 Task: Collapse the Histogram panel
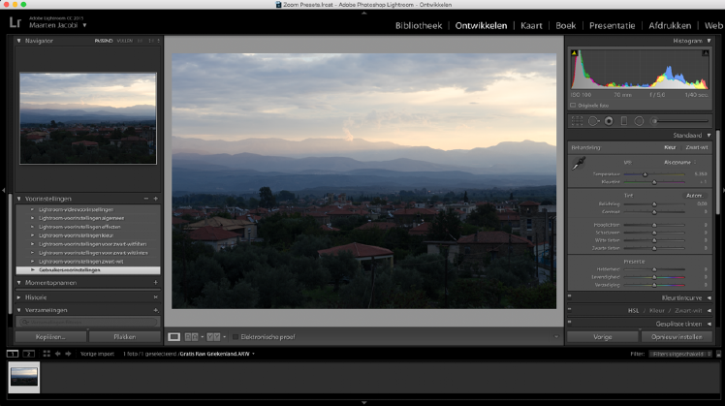[x=709, y=41]
